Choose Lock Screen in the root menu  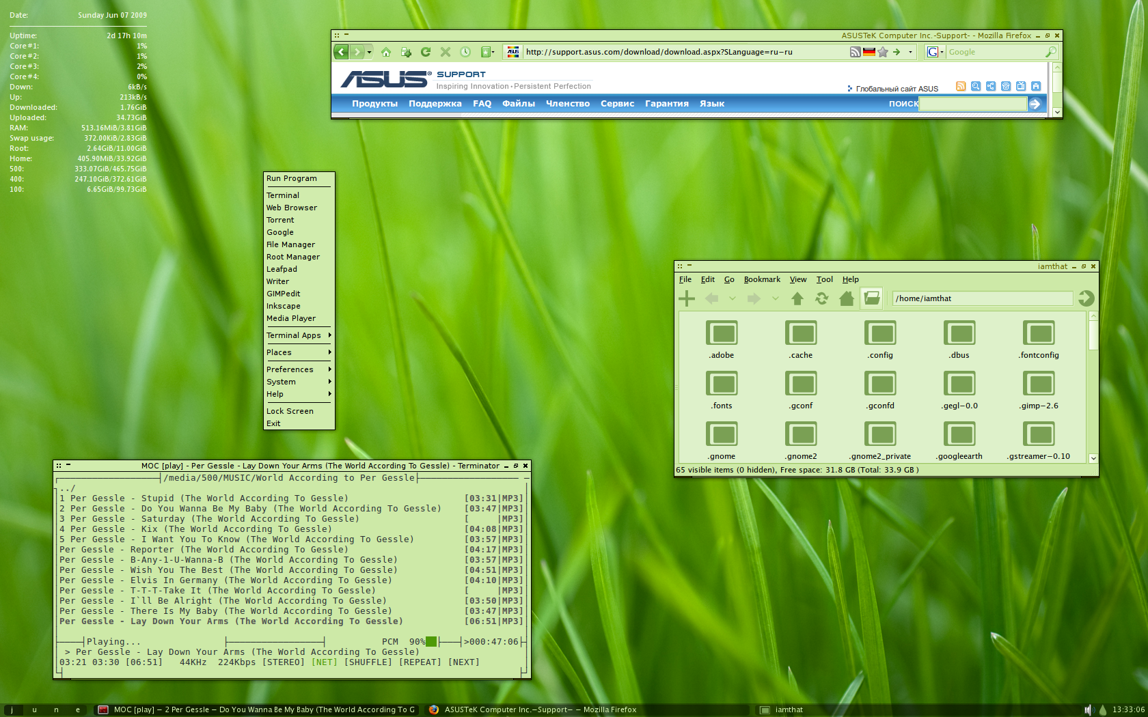pyautogui.click(x=299, y=411)
